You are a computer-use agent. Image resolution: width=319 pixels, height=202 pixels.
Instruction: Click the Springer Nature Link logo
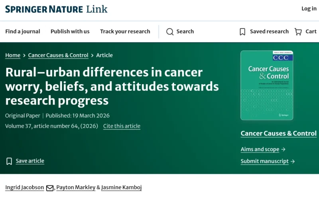pos(56,9)
